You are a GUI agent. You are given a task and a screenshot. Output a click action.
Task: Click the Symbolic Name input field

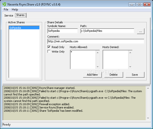pyautogui.click(x=62, y=31)
